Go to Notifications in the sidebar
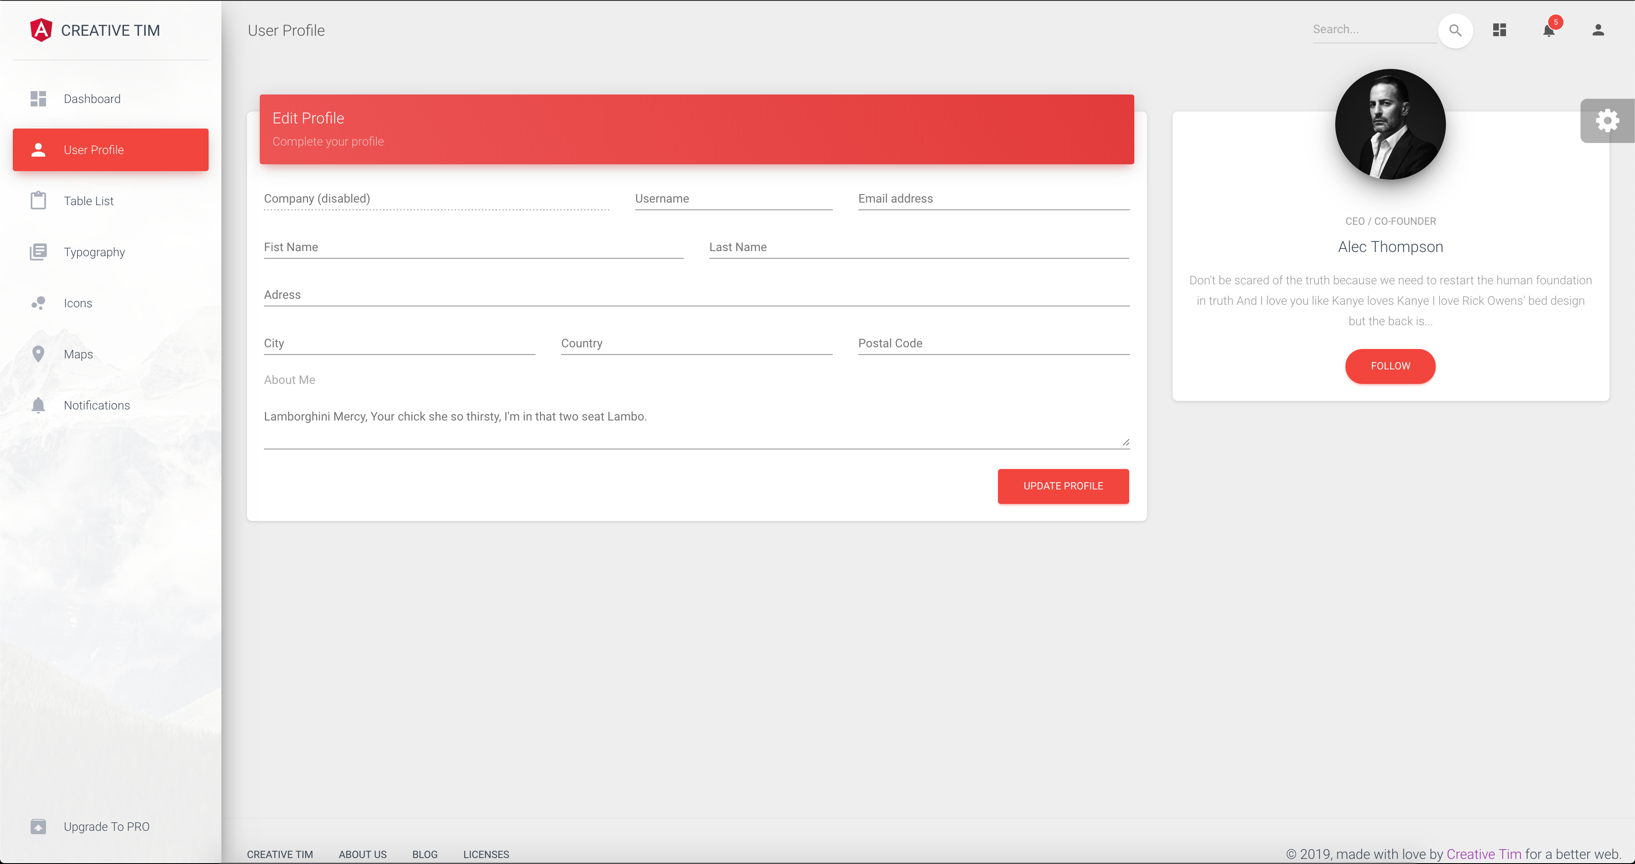The image size is (1635, 864). [97, 405]
